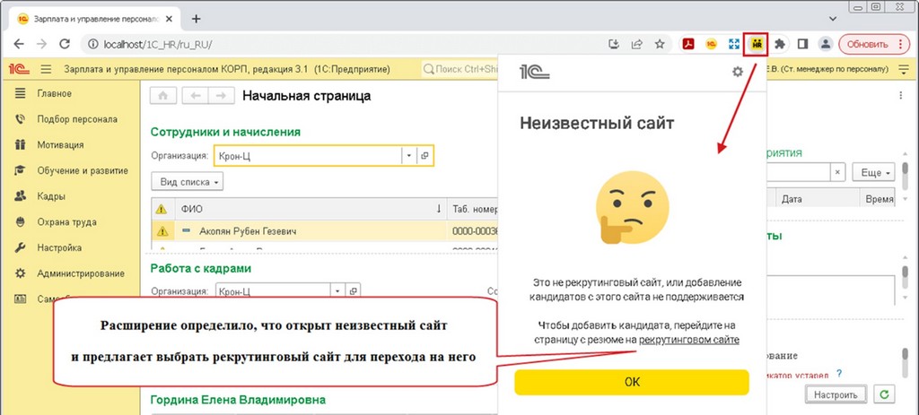
Task: Click the Сотрудники и начисления heading
Action: point(225,133)
